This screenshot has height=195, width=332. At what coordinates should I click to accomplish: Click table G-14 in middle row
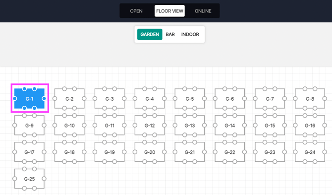click(x=230, y=125)
